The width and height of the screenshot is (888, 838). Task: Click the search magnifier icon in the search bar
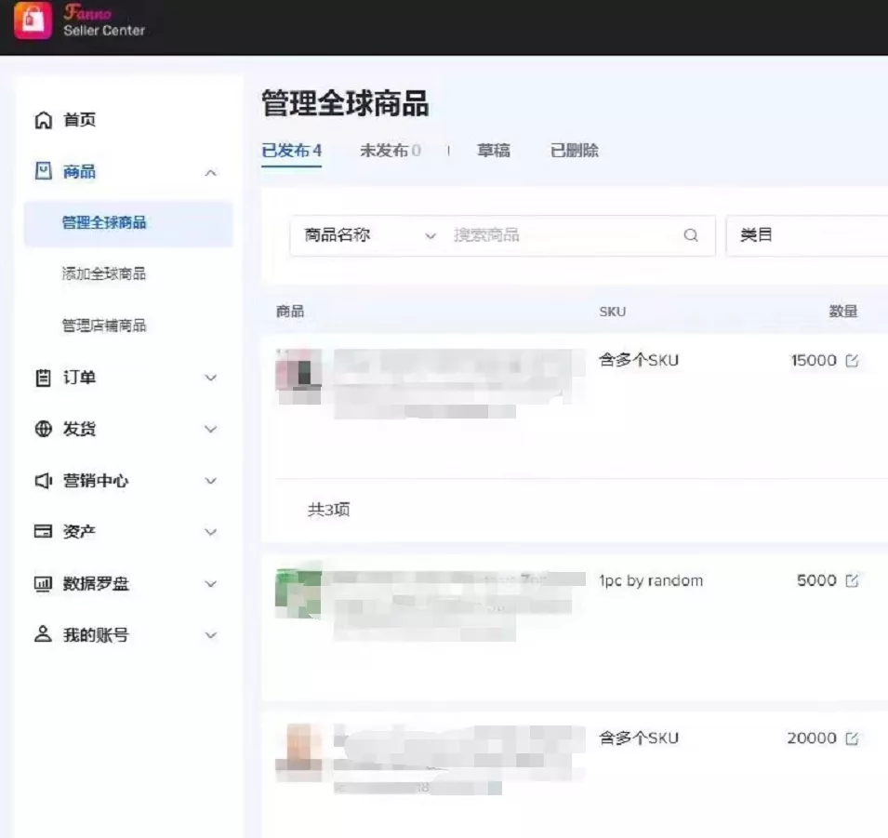point(691,235)
